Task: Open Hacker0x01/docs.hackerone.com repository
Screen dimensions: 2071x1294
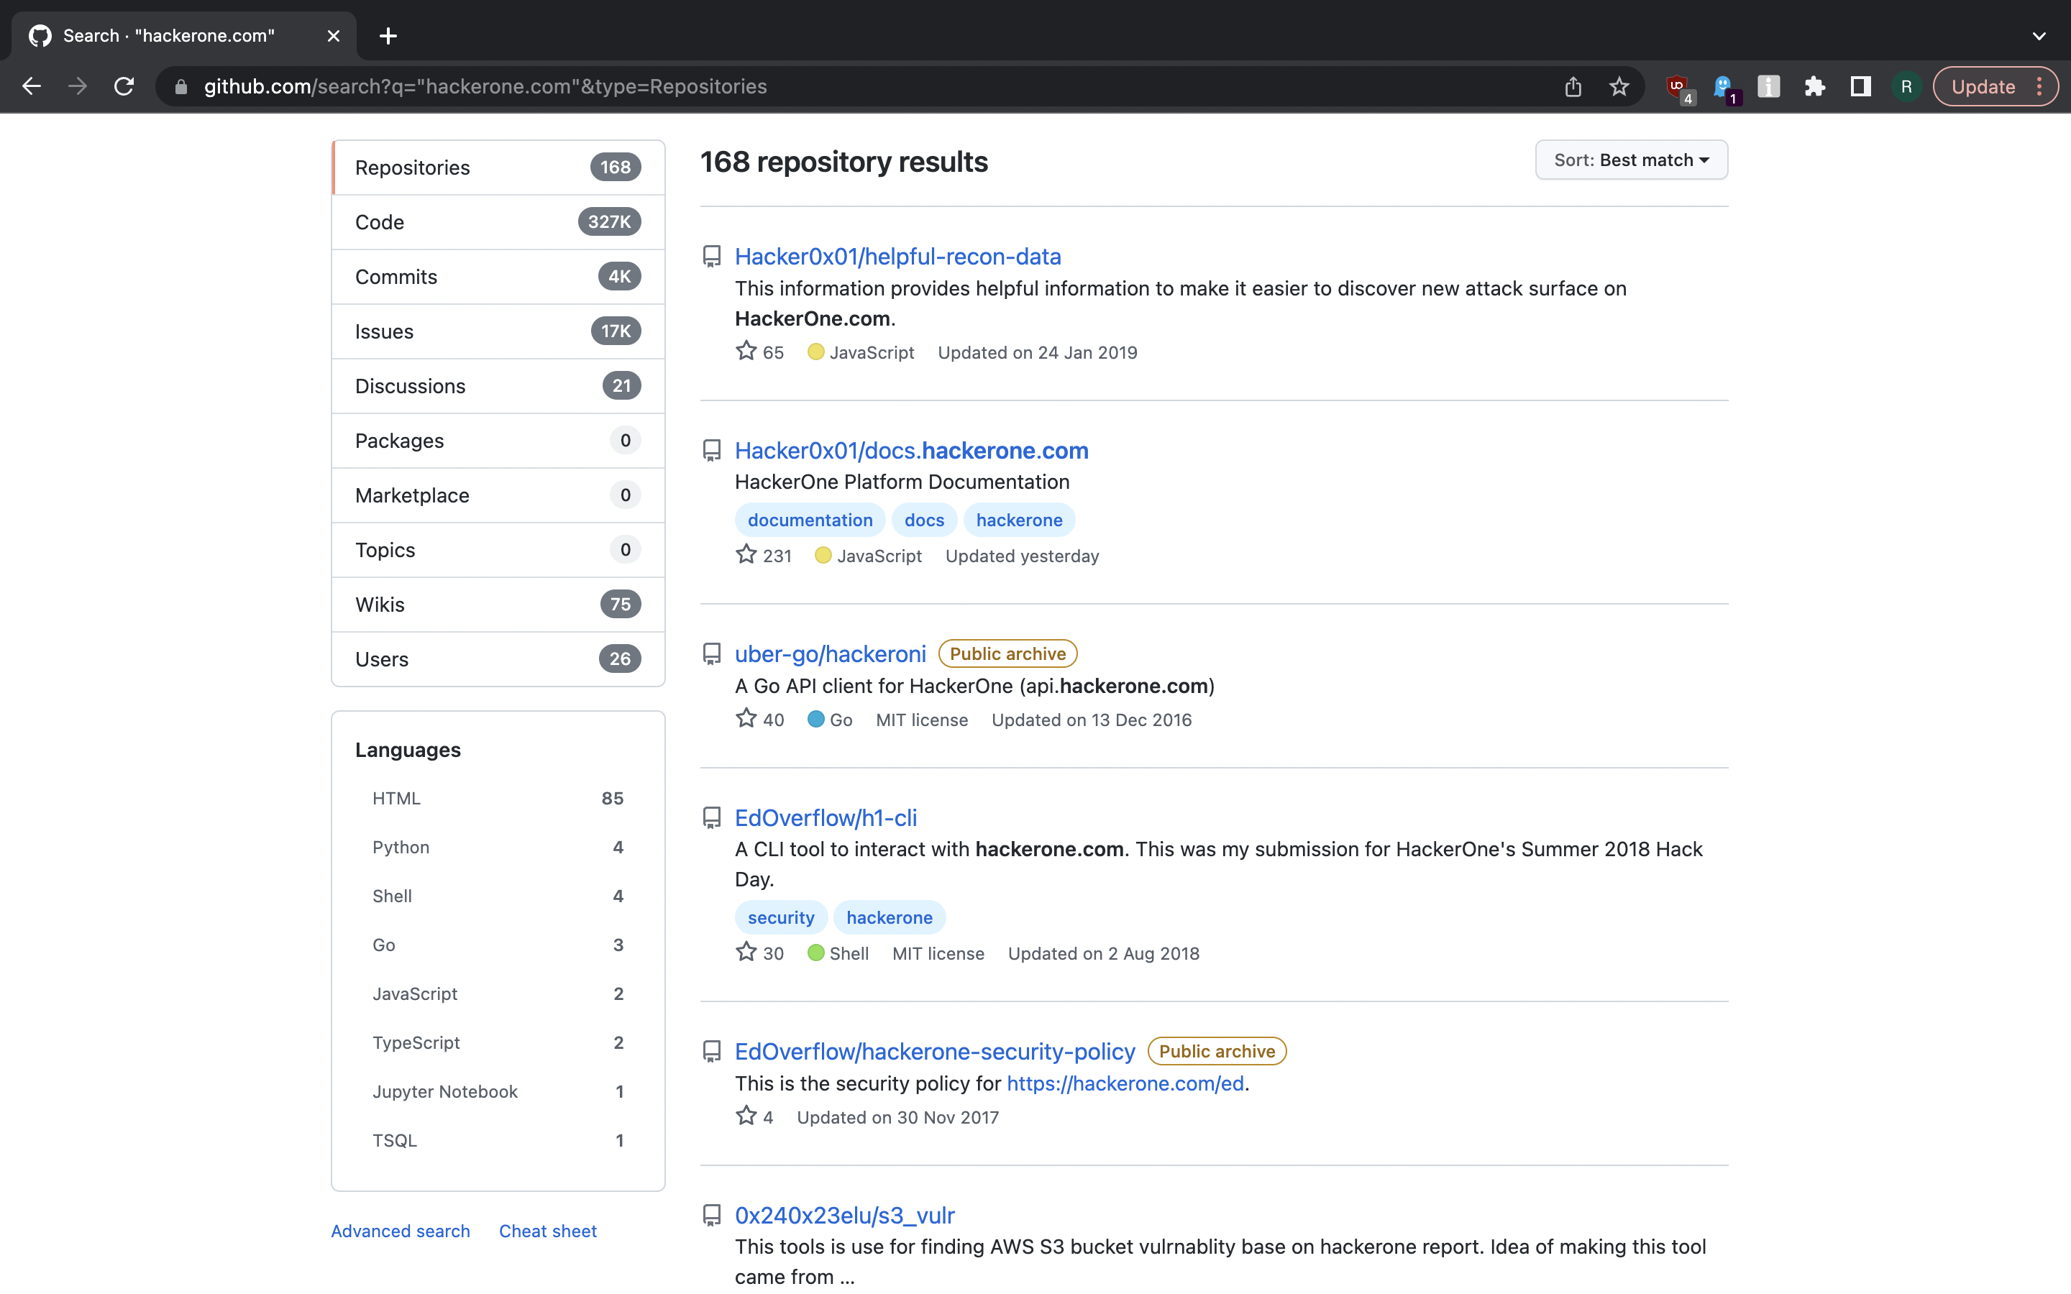Action: (911, 451)
